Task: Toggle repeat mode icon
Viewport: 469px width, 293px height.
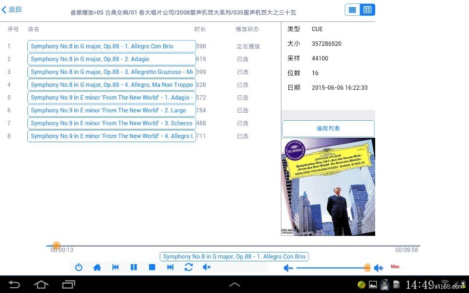Action: [189, 267]
